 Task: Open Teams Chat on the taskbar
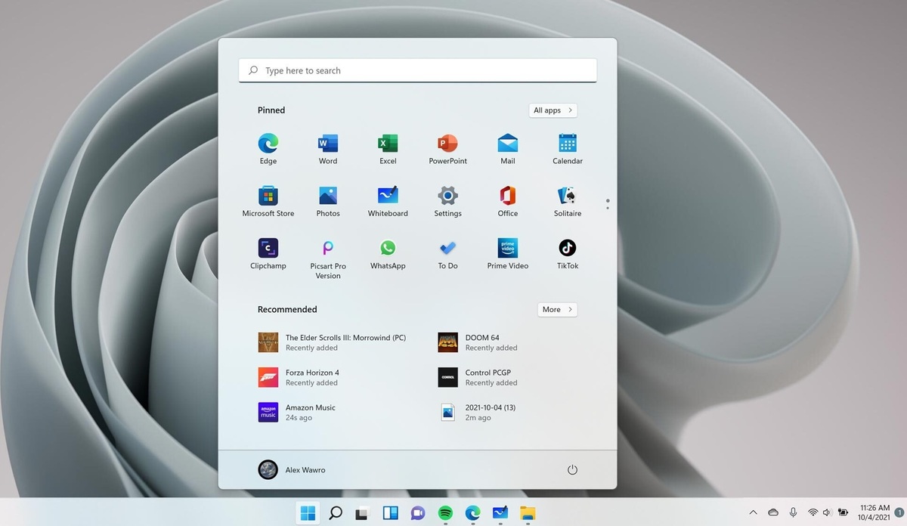coord(418,513)
